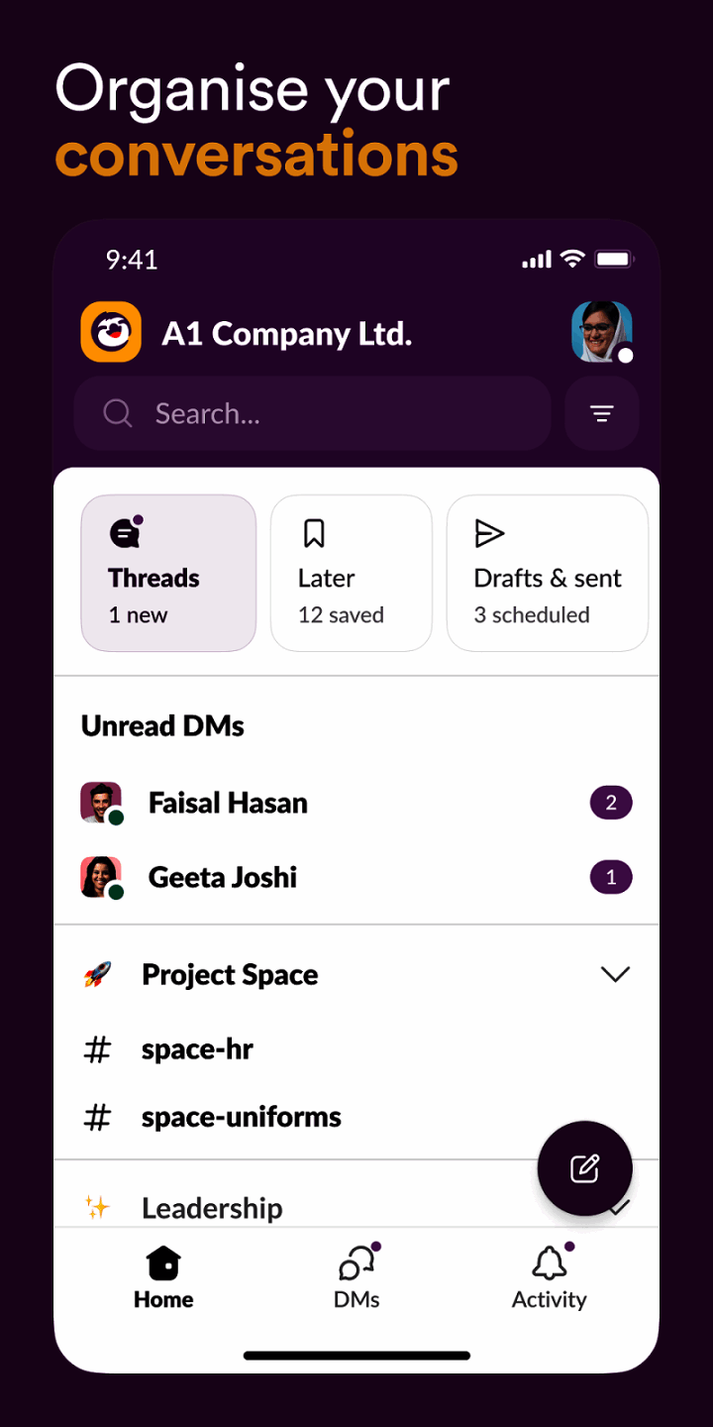
Task: Tap the sparkles icon beside Leadership
Action: point(98,1207)
